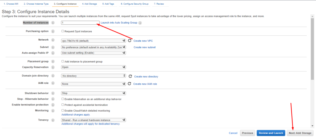The width and height of the screenshot is (316, 139).
Task: Click info icon next to Number of instances
Action: 53,23
